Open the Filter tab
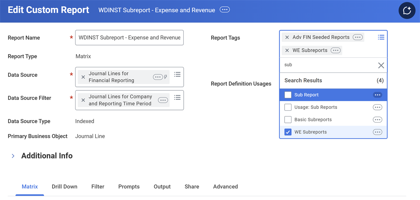 [x=98, y=187]
